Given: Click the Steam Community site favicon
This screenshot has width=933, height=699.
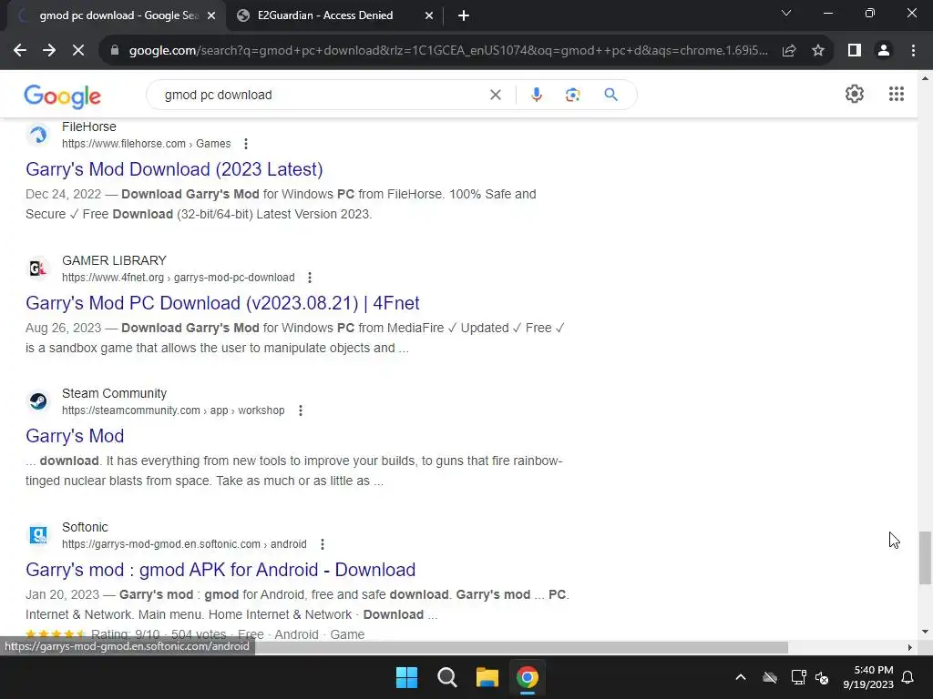Looking at the screenshot, I should pyautogui.click(x=38, y=401).
